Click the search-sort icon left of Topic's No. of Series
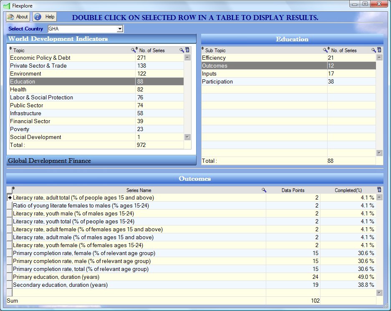Viewport: 391px width, 311px height. [134, 50]
